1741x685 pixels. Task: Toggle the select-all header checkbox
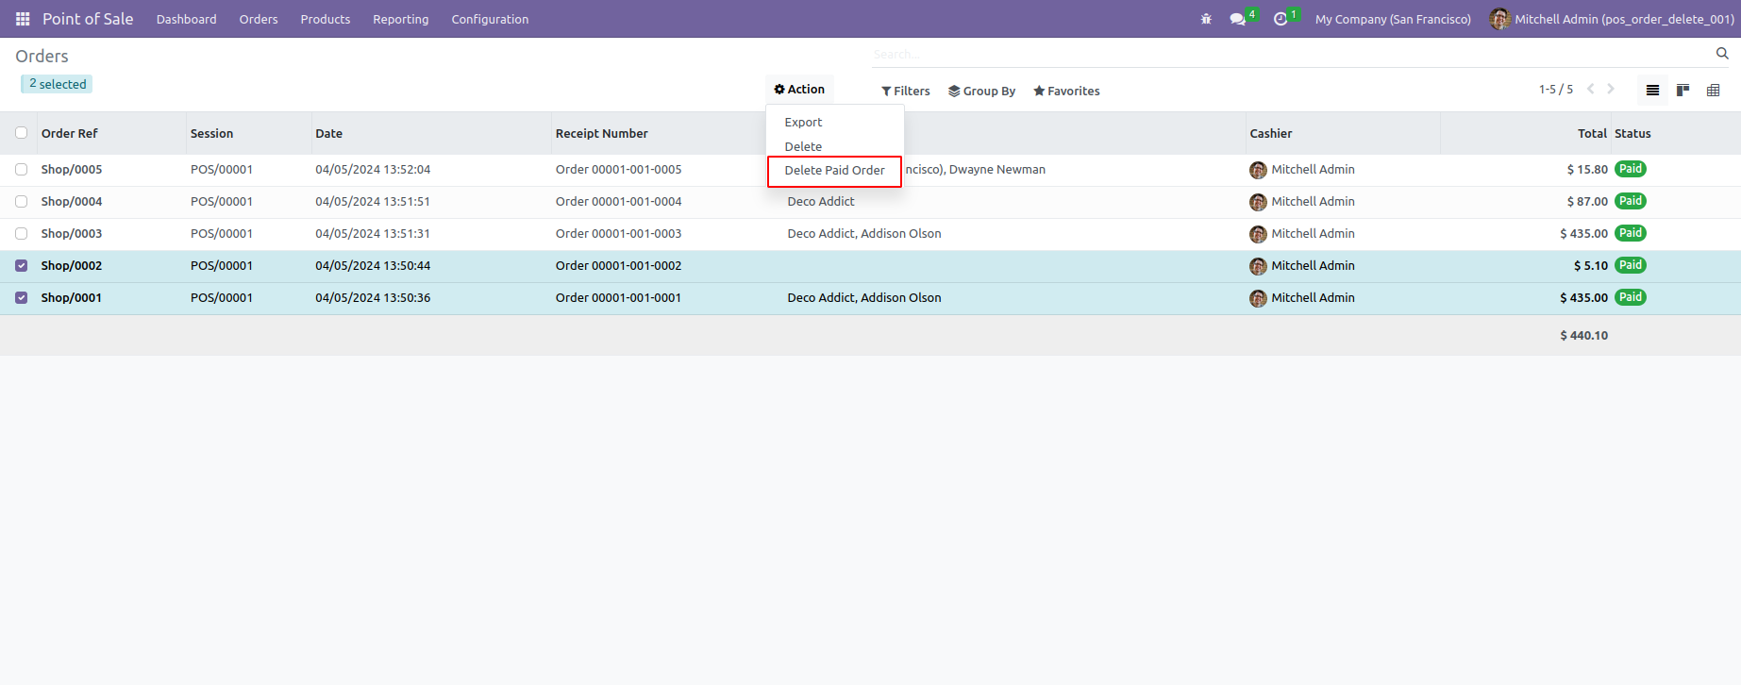22,133
